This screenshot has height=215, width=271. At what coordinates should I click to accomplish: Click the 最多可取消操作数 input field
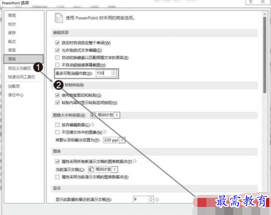103,73
